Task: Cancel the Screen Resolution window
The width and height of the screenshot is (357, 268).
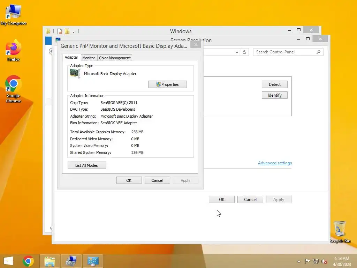Action: pyautogui.click(x=250, y=199)
